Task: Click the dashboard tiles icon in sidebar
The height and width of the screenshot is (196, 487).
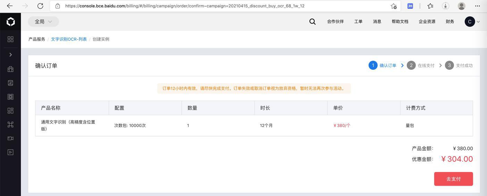Action: (x=10, y=111)
